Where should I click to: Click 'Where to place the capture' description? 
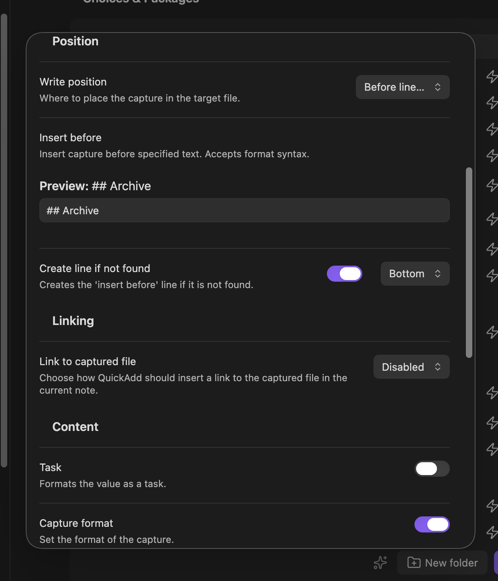pos(140,98)
